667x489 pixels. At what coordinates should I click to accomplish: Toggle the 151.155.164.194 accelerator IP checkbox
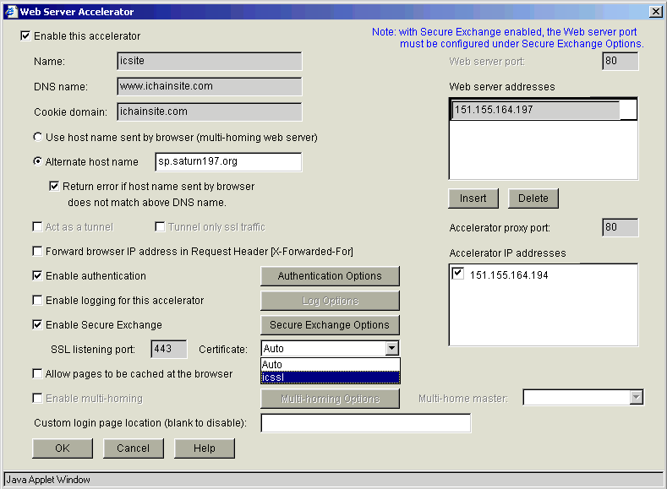(458, 273)
